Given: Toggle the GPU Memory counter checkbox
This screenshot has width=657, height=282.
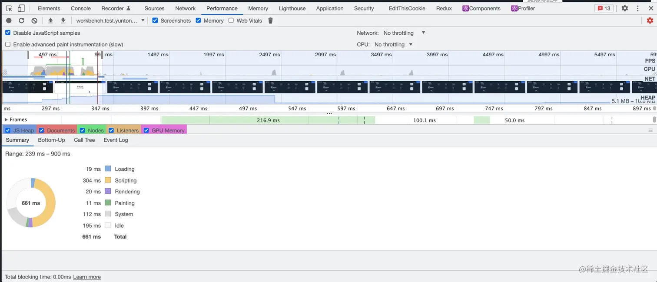Looking at the screenshot, I should [146, 130].
